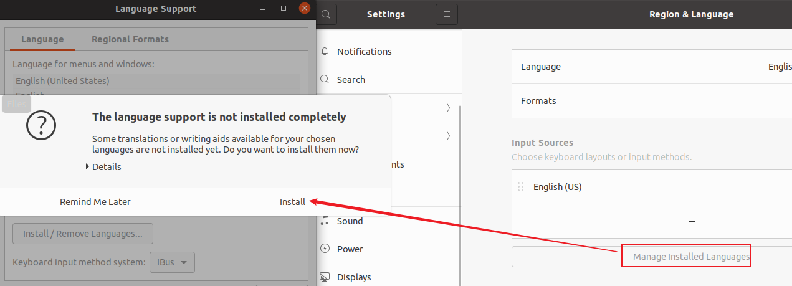Click the plus icon to add input source
The image size is (792, 286).
coord(692,221)
